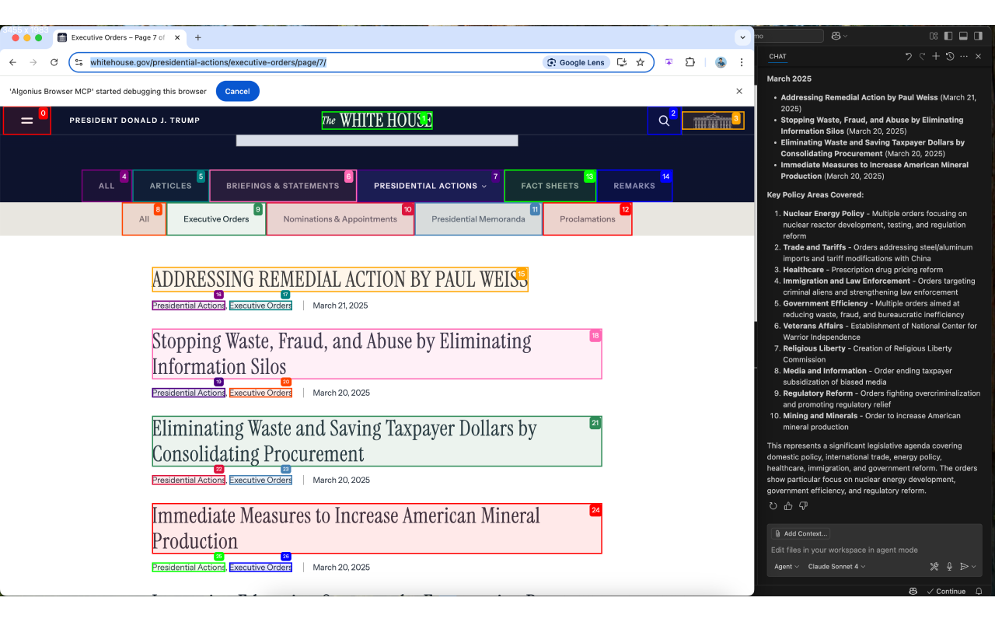Retry the chat response
Image resolution: width=995 pixels, height=622 pixels.
[773, 506]
